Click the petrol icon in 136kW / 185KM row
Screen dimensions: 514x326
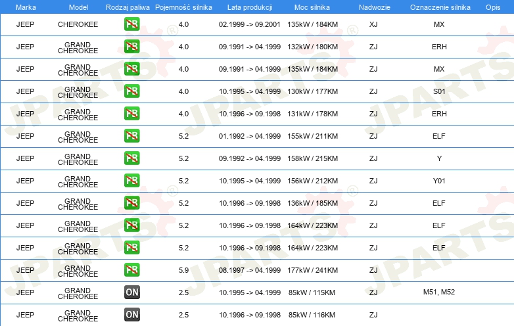131,203
